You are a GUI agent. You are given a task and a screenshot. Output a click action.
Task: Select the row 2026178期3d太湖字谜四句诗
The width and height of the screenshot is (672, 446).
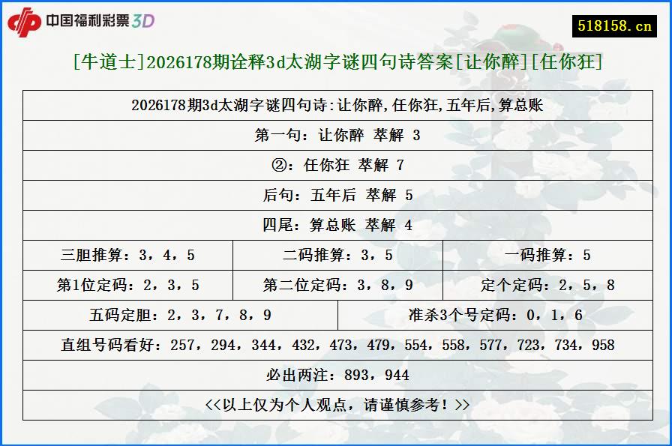click(337, 106)
